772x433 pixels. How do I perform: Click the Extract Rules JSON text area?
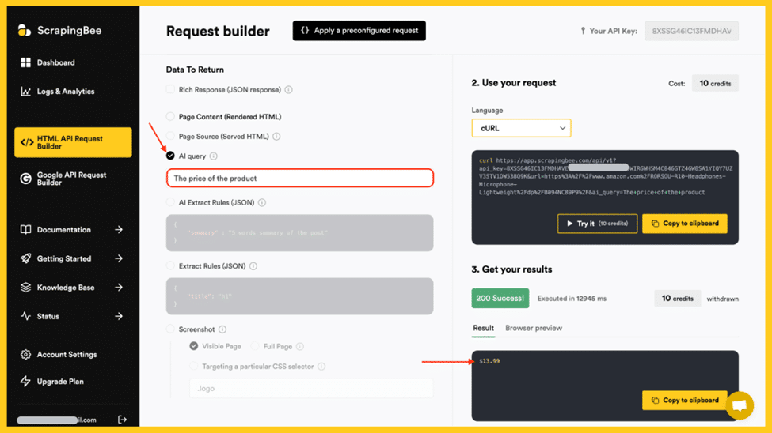[300, 296]
